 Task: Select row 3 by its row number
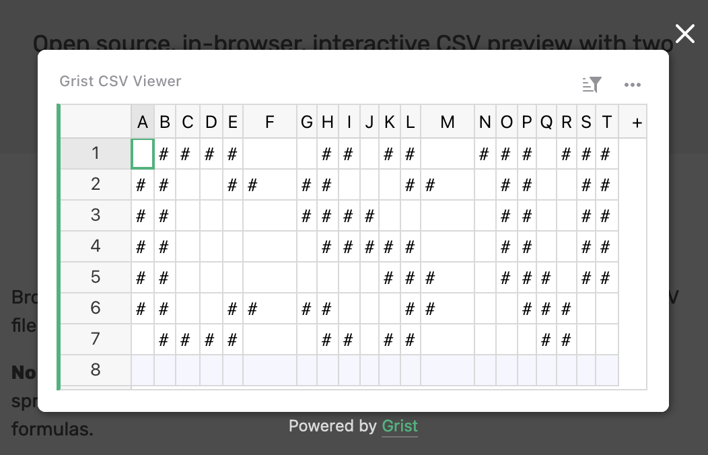95,215
